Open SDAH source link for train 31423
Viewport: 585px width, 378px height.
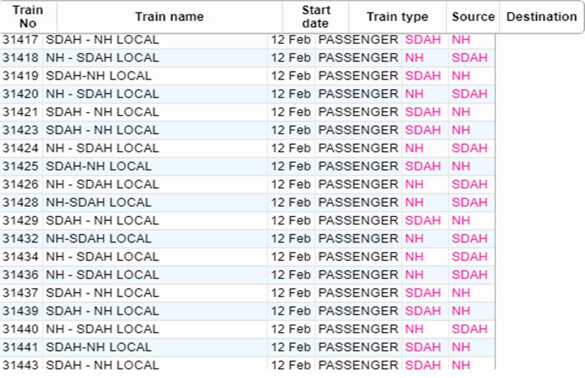click(x=423, y=130)
